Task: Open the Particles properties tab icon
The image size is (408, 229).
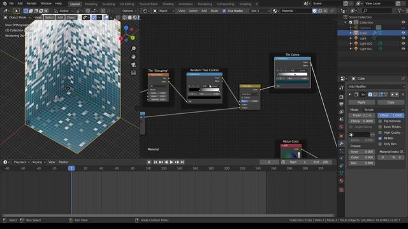Action: tap(342, 151)
